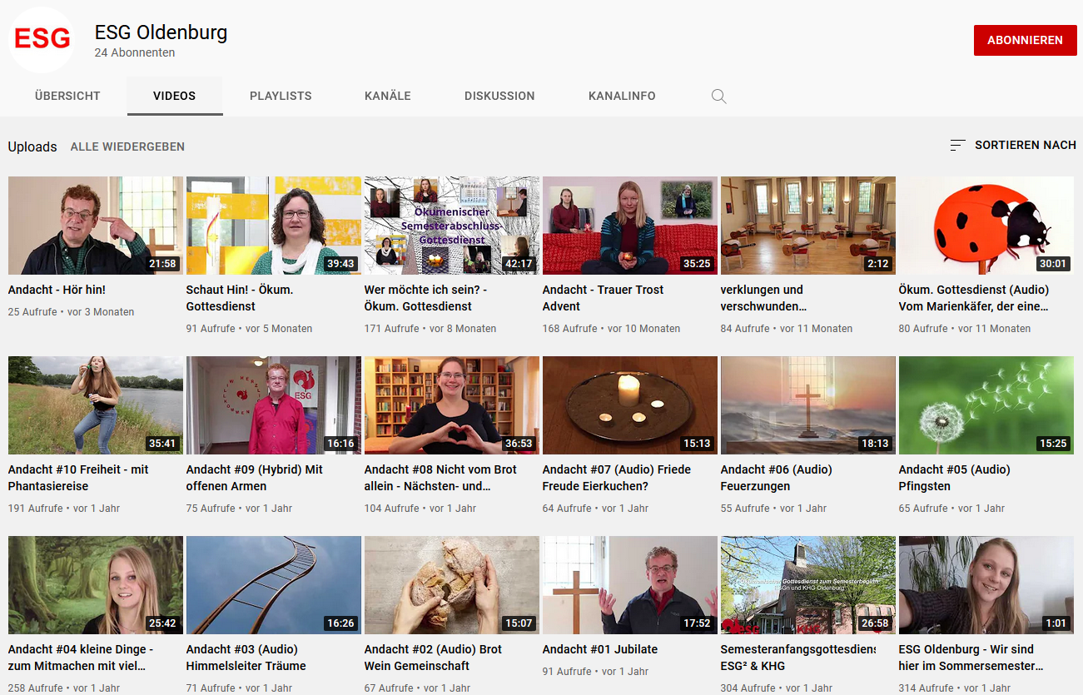Viewport: 1083px width, 695px height.
Task: Click '75 Aufrufe • vor 1 Jahr' text
Action: coord(240,509)
